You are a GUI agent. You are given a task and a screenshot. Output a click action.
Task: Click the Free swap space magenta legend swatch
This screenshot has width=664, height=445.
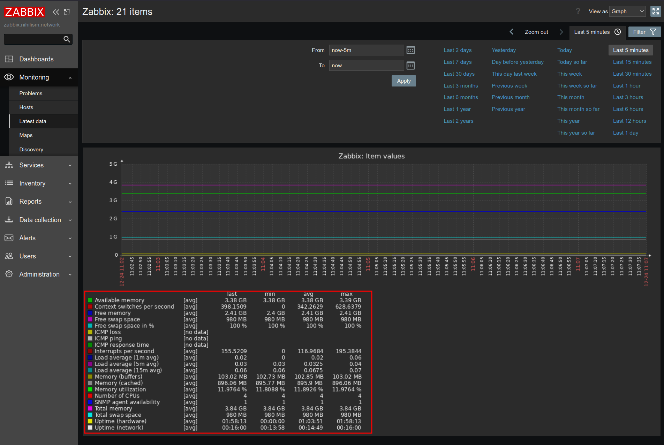pos(90,319)
